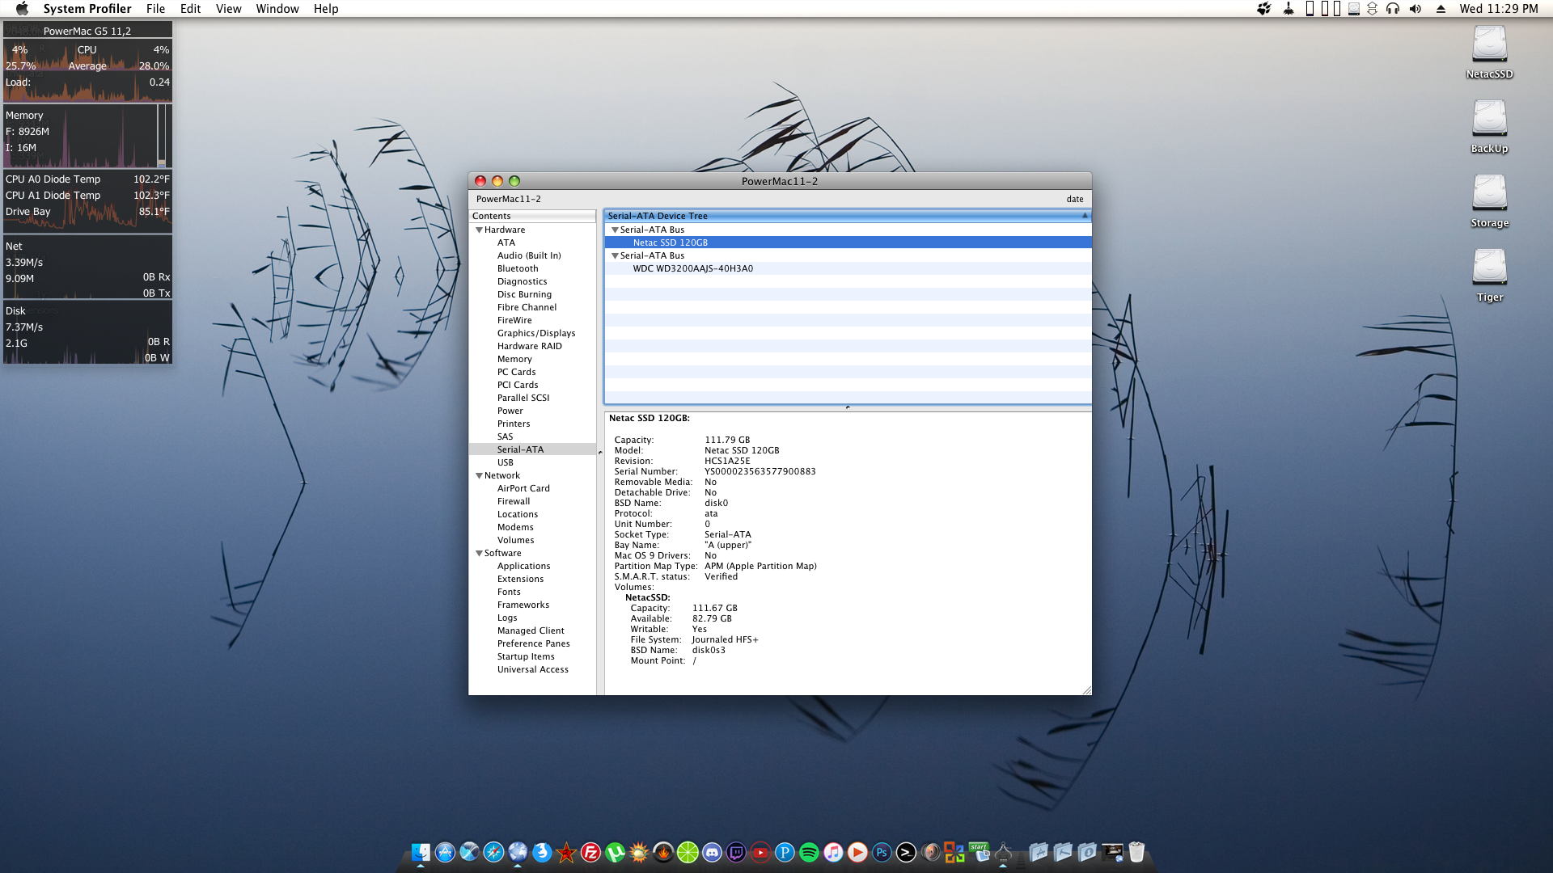Collapse the first Serial-ATA Bus node
This screenshot has height=873, width=1553.
click(x=615, y=230)
